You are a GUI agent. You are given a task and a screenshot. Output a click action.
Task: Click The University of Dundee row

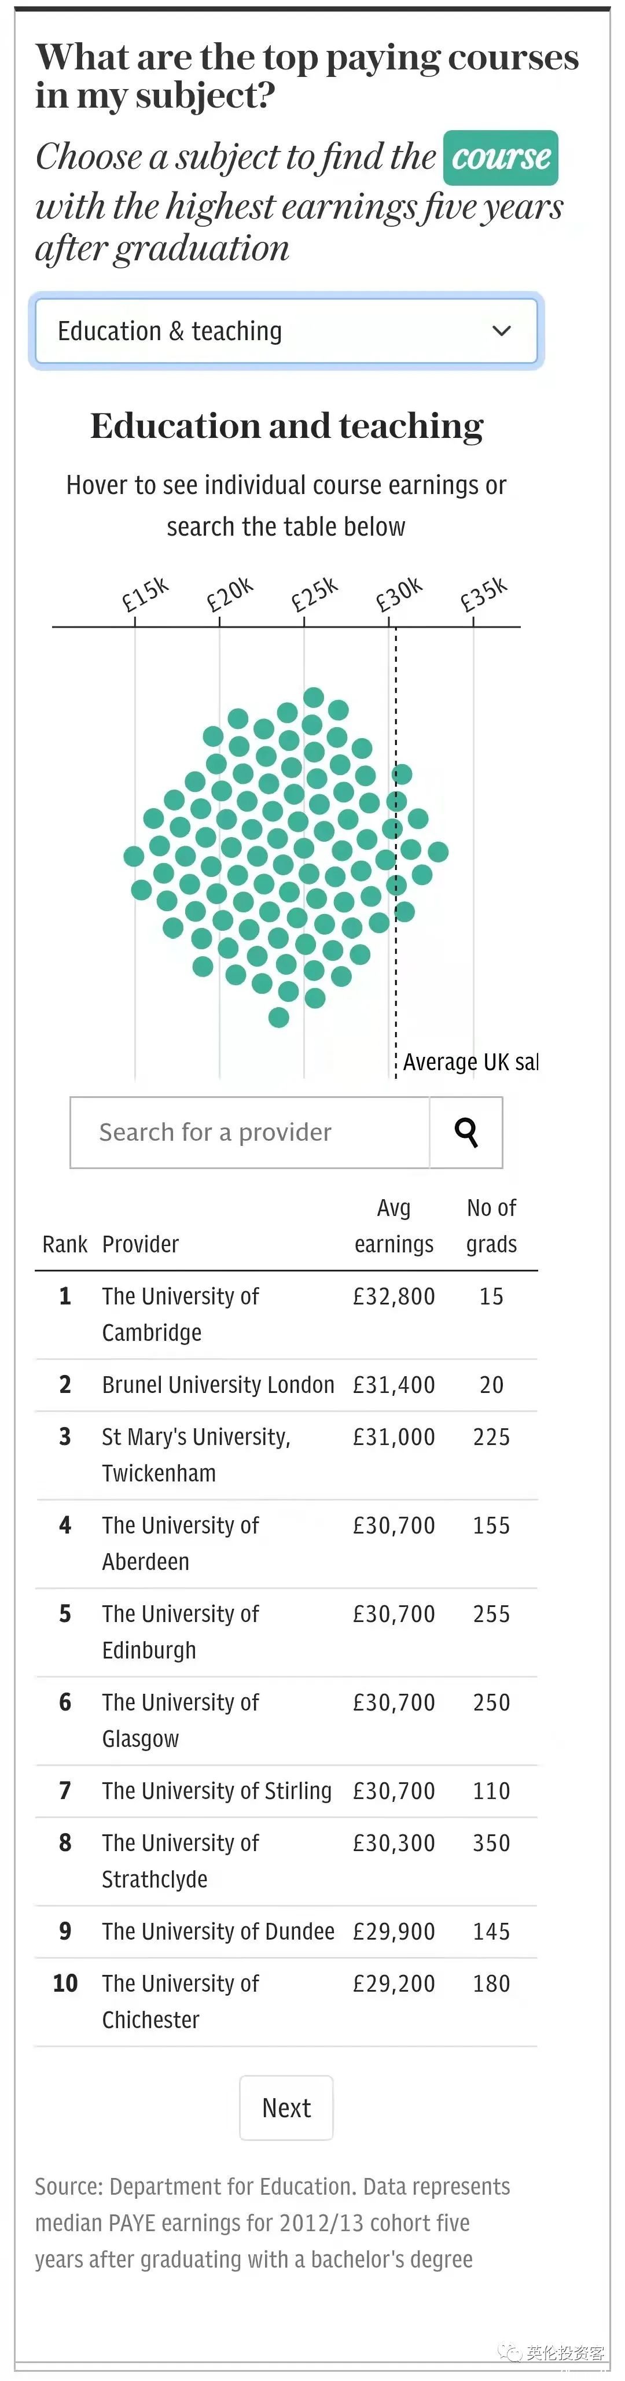(286, 1931)
